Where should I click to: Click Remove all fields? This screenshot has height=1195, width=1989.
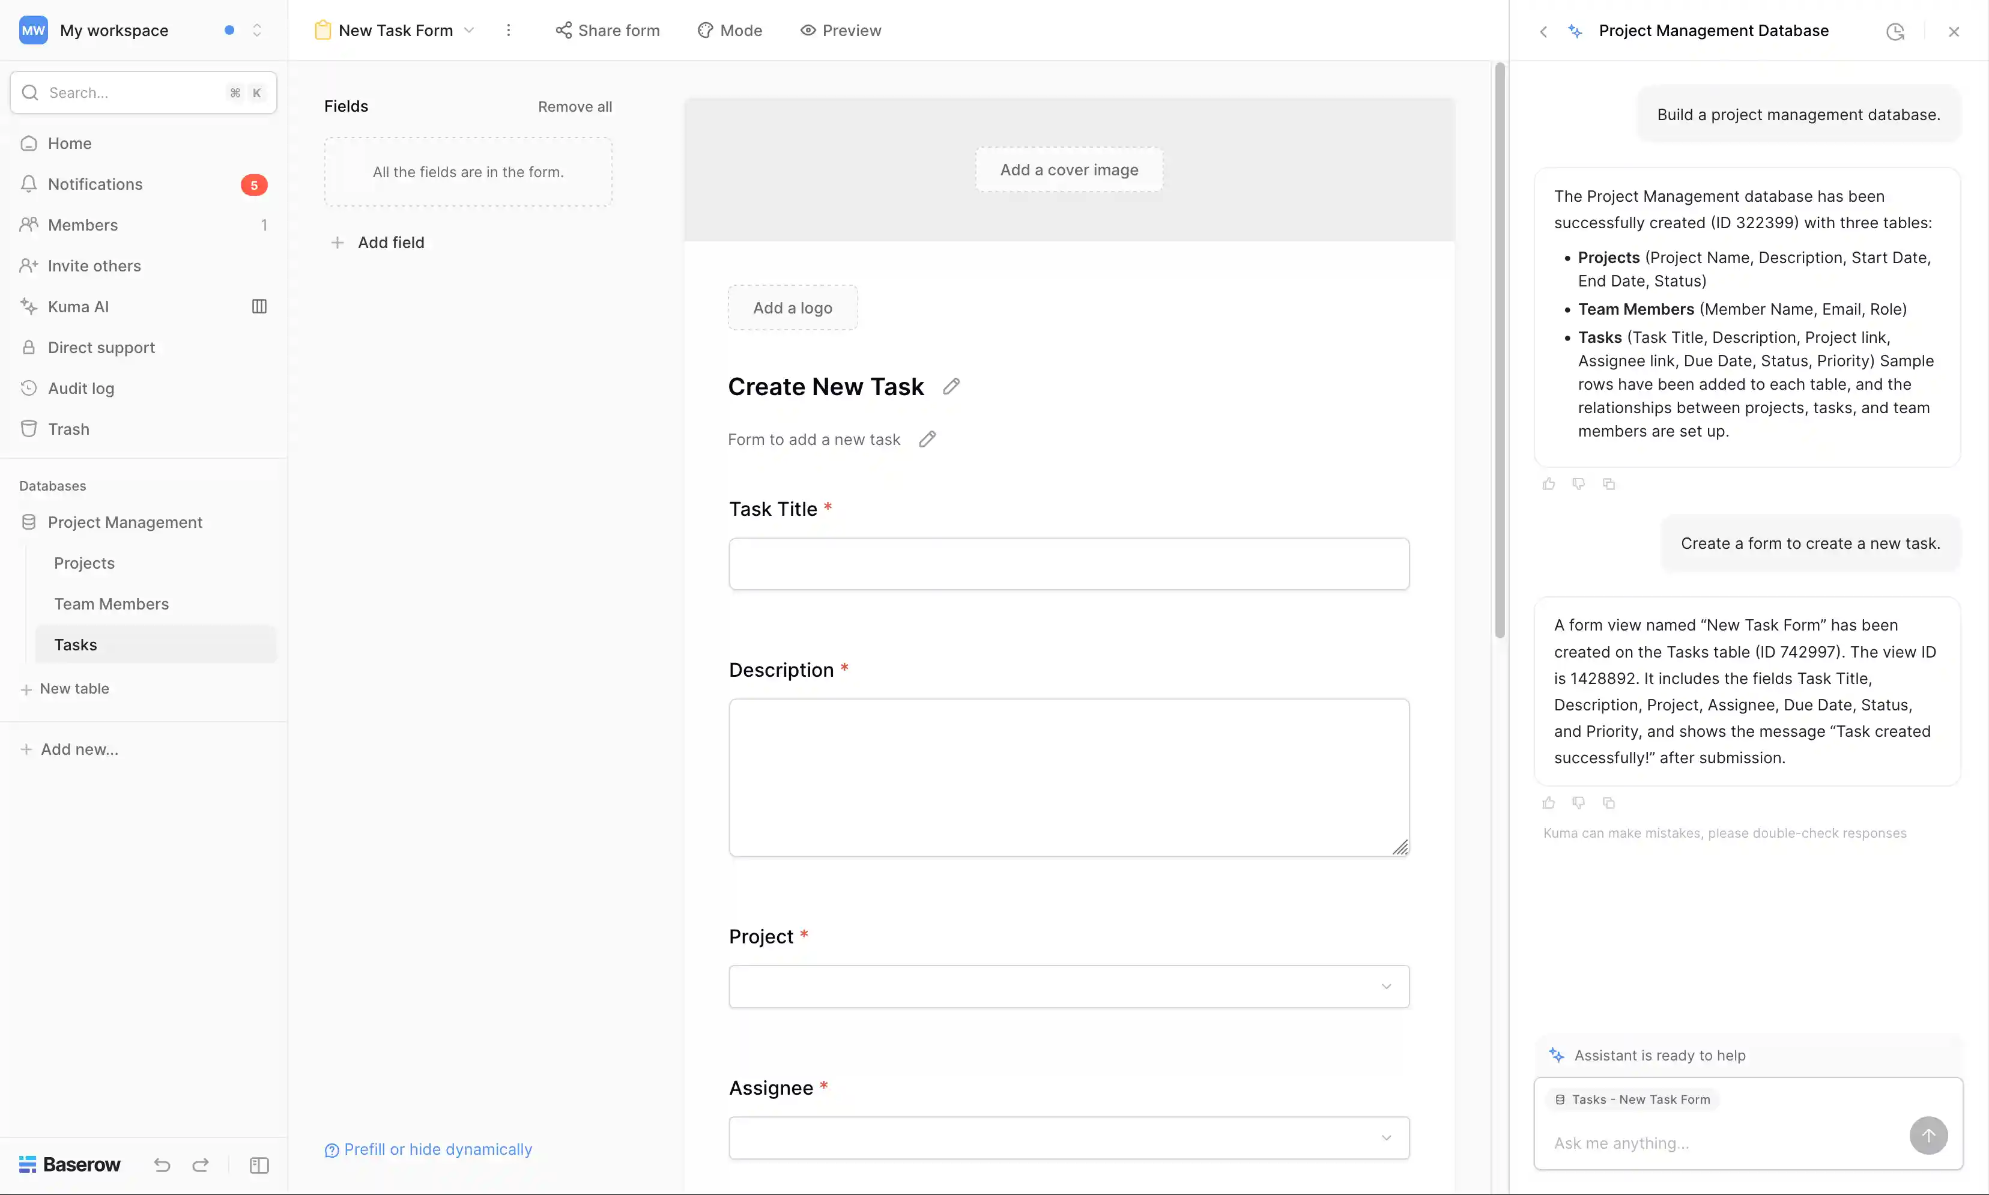pyautogui.click(x=575, y=106)
